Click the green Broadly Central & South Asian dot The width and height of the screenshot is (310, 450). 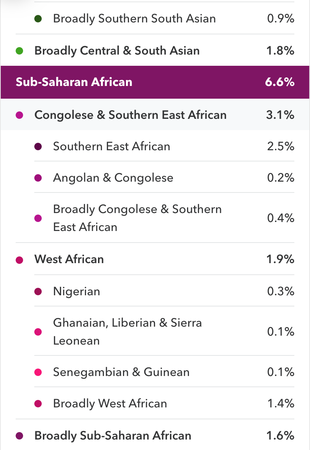tap(20, 51)
